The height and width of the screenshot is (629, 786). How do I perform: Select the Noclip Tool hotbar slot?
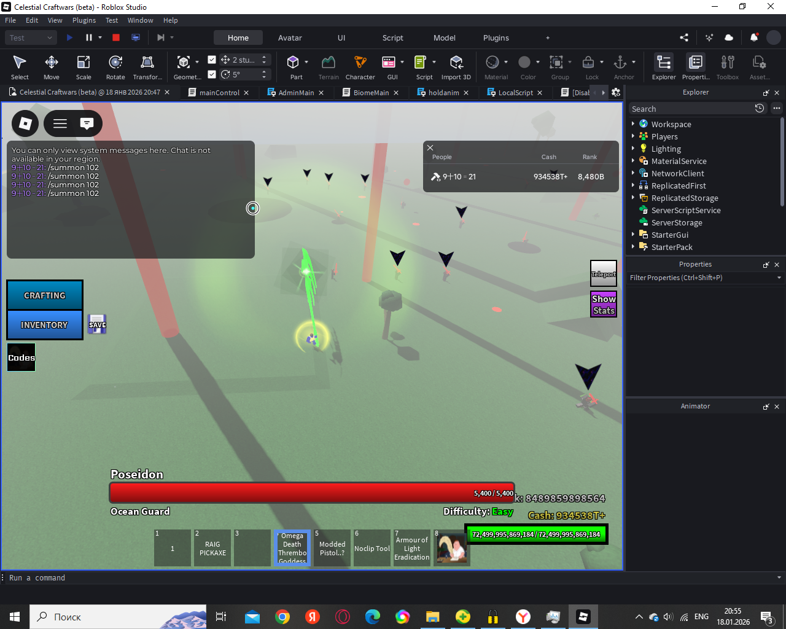point(372,548)
